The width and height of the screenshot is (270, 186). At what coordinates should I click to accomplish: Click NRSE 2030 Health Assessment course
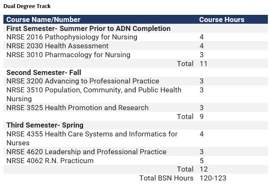pyautogui.click(x=57, y=46)
